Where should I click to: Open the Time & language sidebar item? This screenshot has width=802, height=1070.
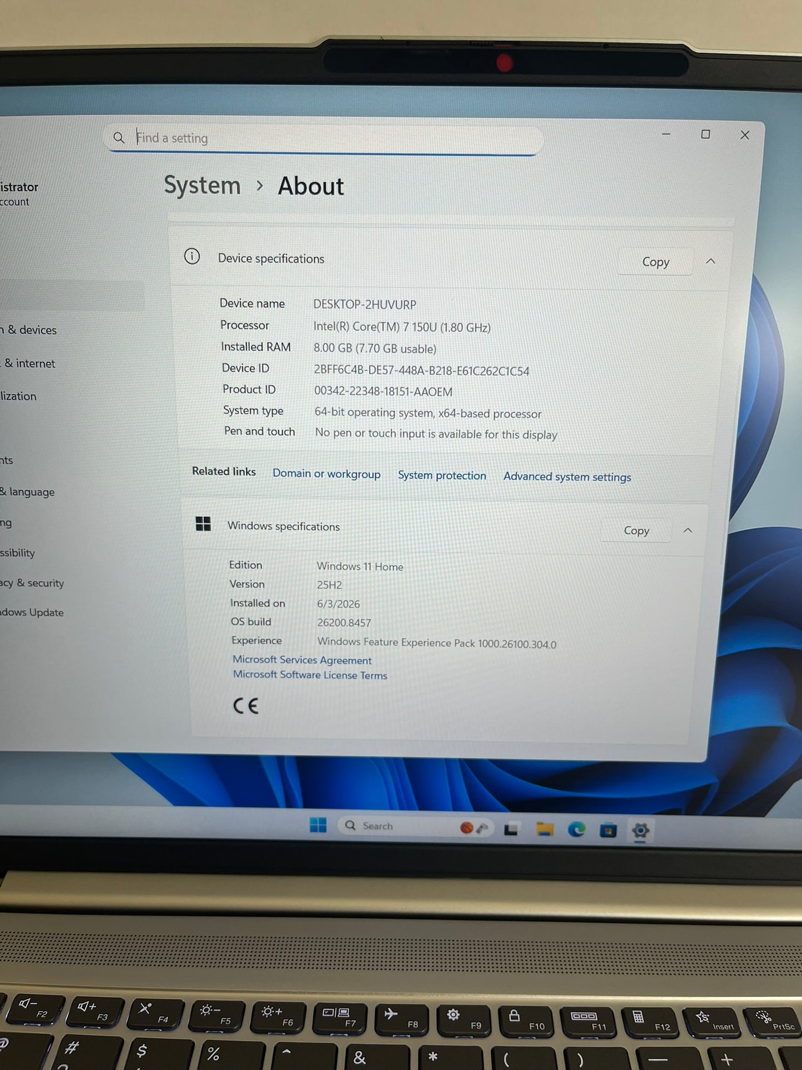point(28,492)
